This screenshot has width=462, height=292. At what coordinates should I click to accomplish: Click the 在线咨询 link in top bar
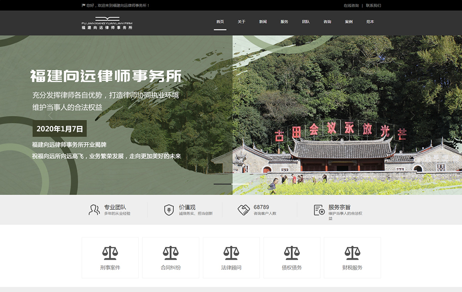pyautogui.click(x=351, y=6)
